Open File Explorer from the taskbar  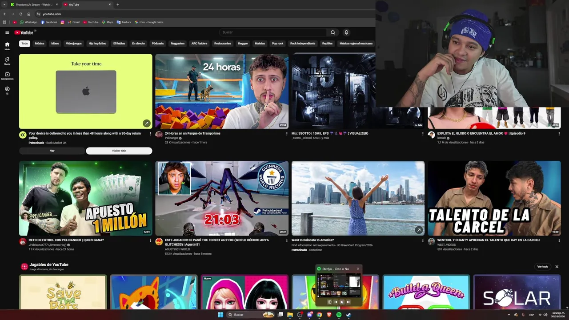[290, 315]
